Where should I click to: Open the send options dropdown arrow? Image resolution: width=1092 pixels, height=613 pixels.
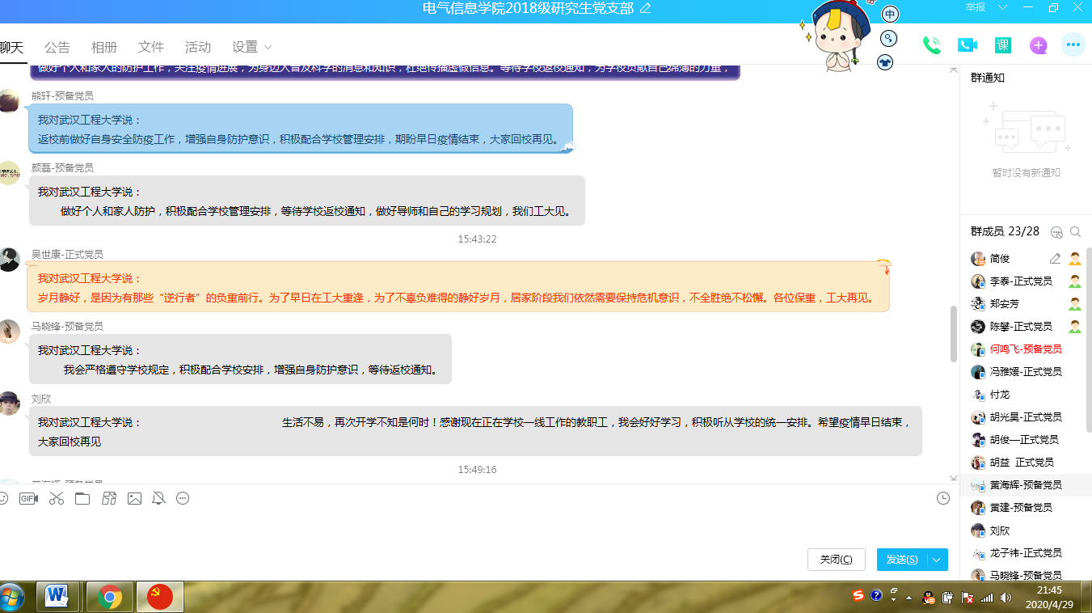pyautogui.click(x=938, y=560)
